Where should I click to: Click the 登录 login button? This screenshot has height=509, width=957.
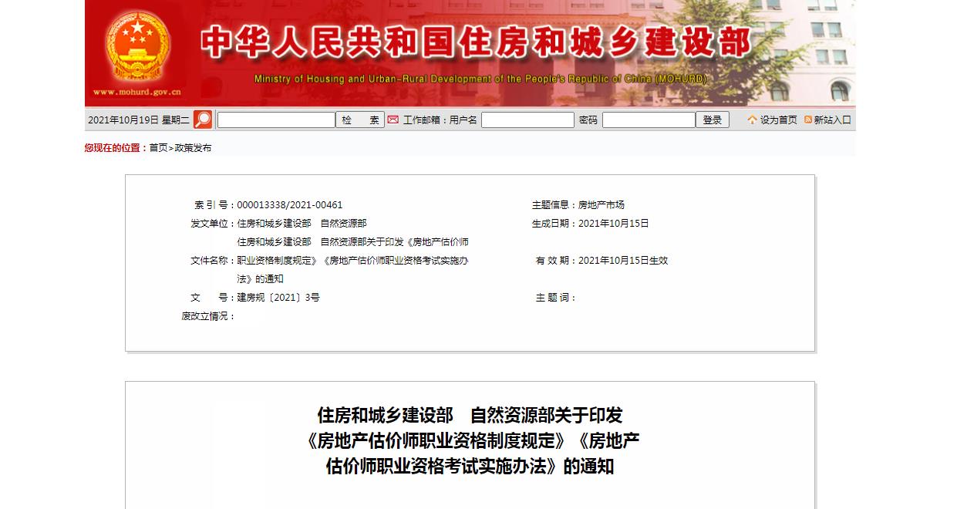click(713, 120)
